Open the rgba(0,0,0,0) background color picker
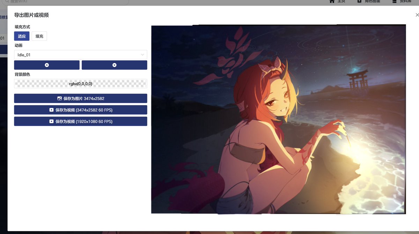This screenshot has height=234, width=419. click(81, 84)
